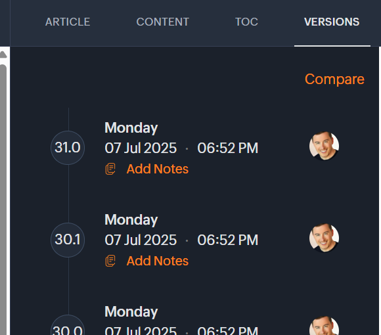Select the VERSIONS tab
The width and height of the screenshot is (381, 335).
point(332,22)
